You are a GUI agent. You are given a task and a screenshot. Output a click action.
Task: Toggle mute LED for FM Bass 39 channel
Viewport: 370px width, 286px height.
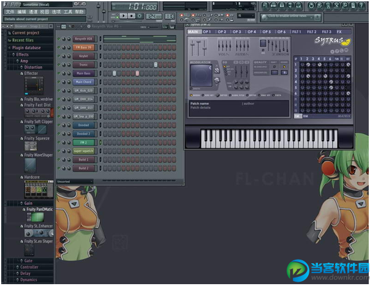pos(59,47)
